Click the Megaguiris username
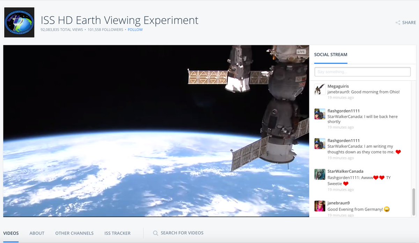Screen dimensions: 419x243 tap(338, 86)
